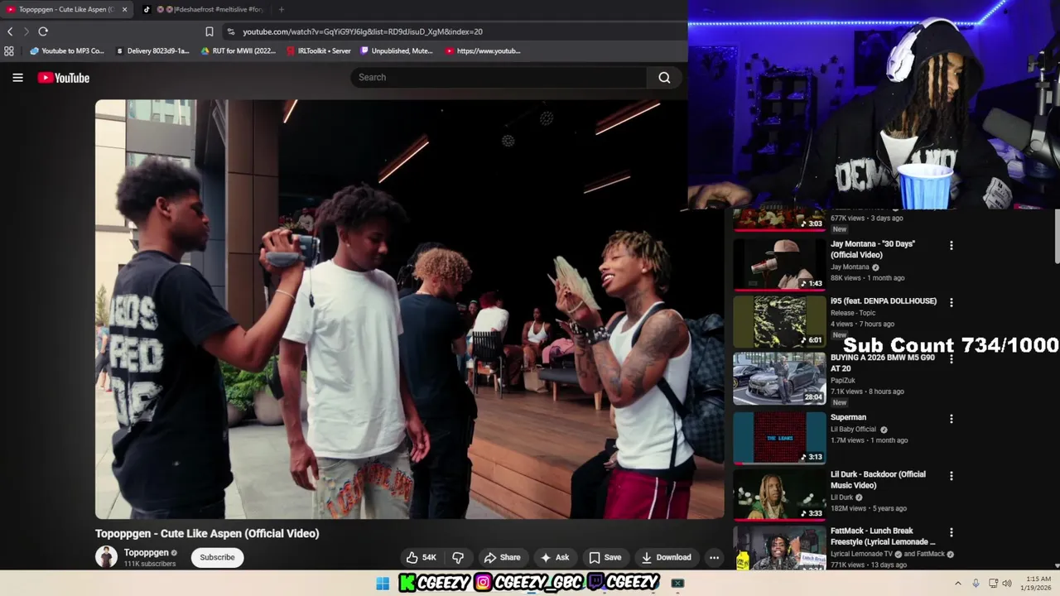Open the apps grid icon in bookmarks bar
The image size is (1060, 596).
[x=9, y=50]
